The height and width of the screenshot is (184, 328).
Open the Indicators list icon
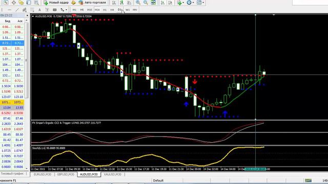(179, 3)
